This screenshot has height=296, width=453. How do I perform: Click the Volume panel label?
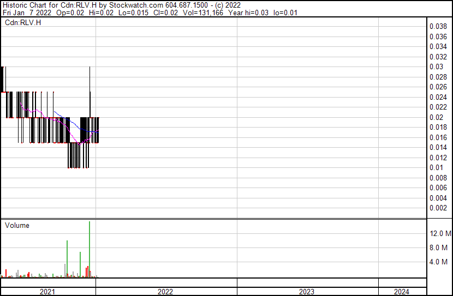pos(17,226)
